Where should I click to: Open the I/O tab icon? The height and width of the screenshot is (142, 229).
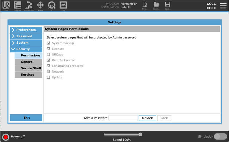[52, 5]
